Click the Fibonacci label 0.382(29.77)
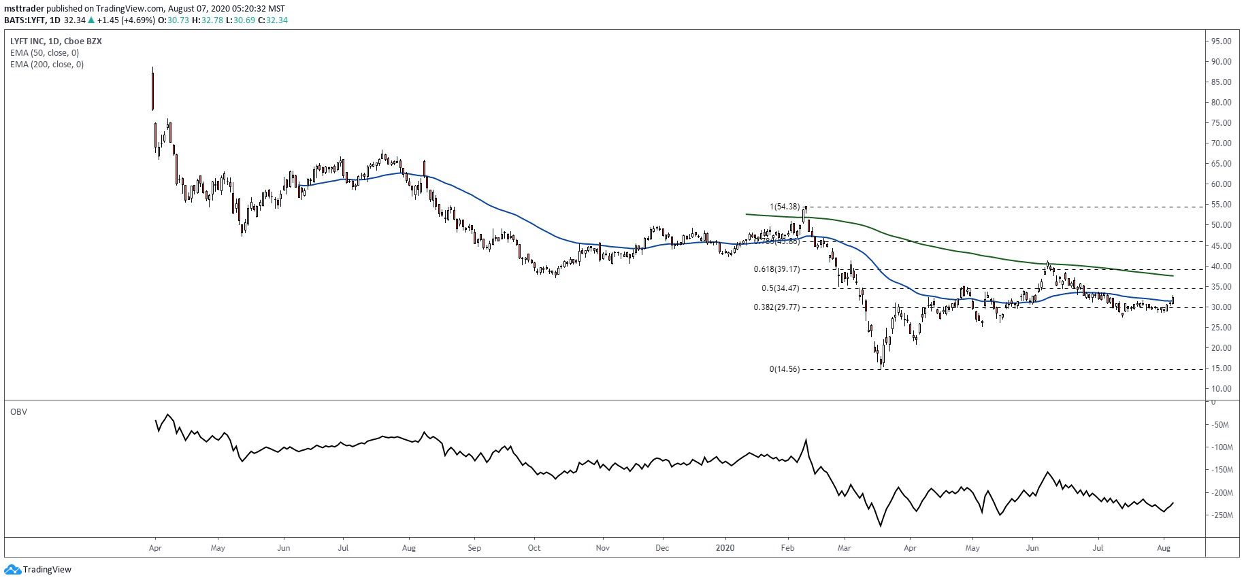Screen dimensions: 1244x582 pos(776,307)
